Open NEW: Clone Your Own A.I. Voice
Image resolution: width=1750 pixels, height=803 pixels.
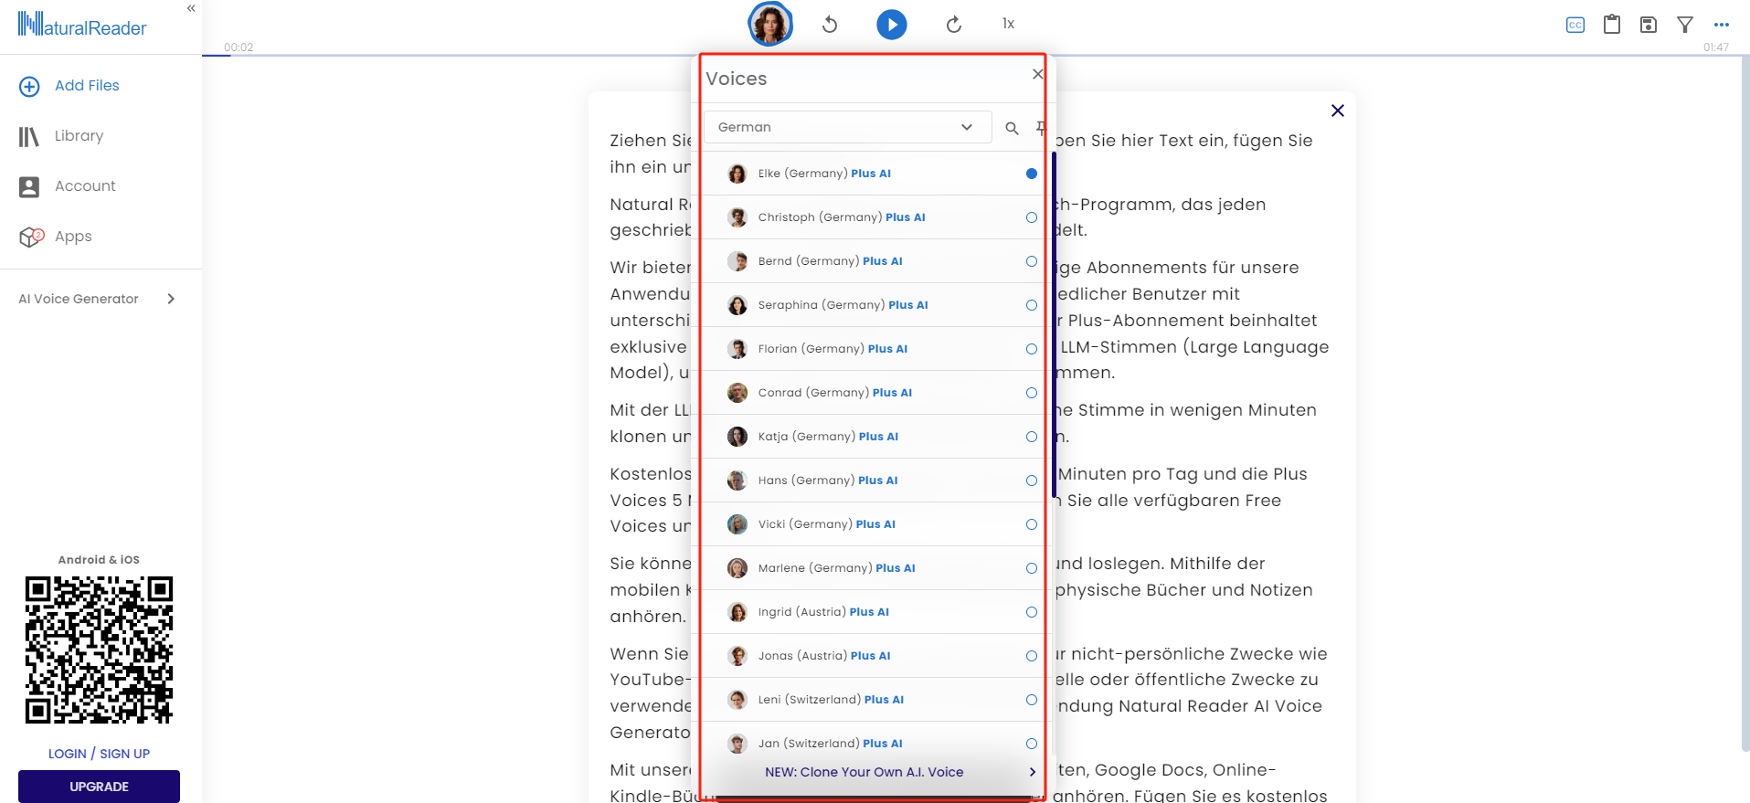(x=864, y=772)
